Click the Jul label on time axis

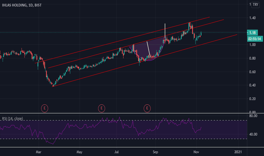[116, 152]
